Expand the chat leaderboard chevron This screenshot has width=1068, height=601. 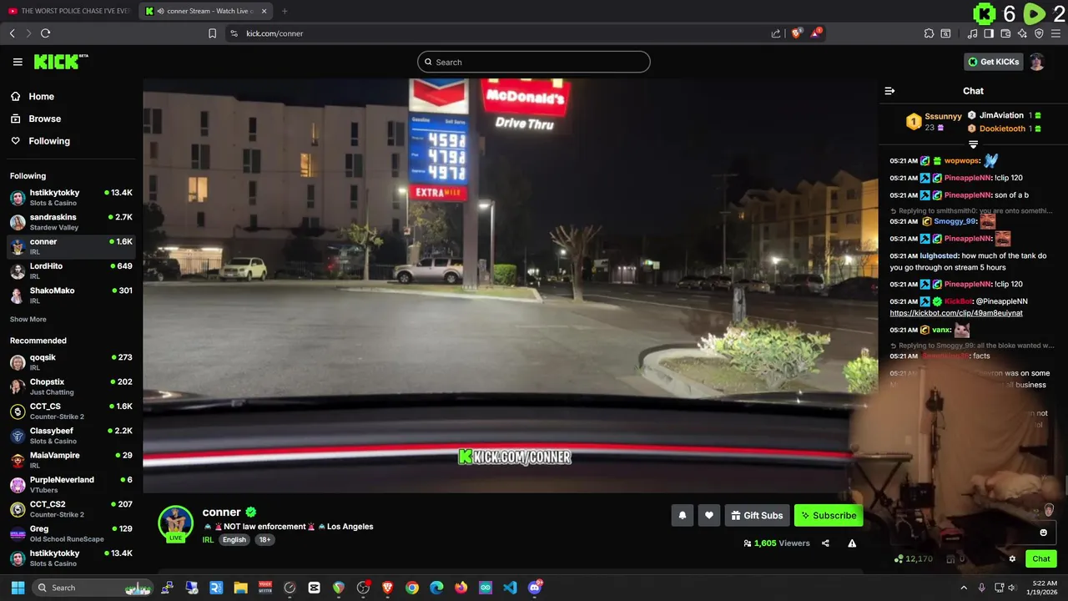(973, 144)
